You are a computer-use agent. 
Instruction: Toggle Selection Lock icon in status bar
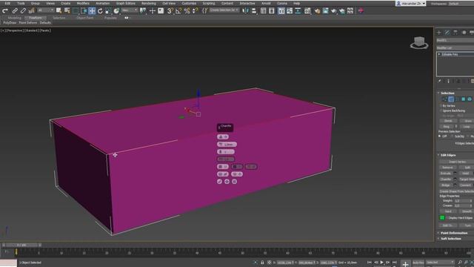coord(262,263)
